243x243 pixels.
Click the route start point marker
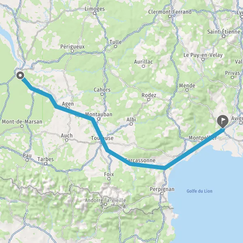click(x=20, y=75)
